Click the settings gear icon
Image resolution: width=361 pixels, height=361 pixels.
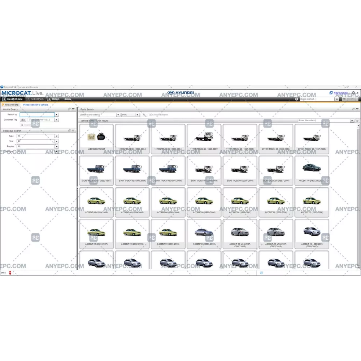pos(353,93)
